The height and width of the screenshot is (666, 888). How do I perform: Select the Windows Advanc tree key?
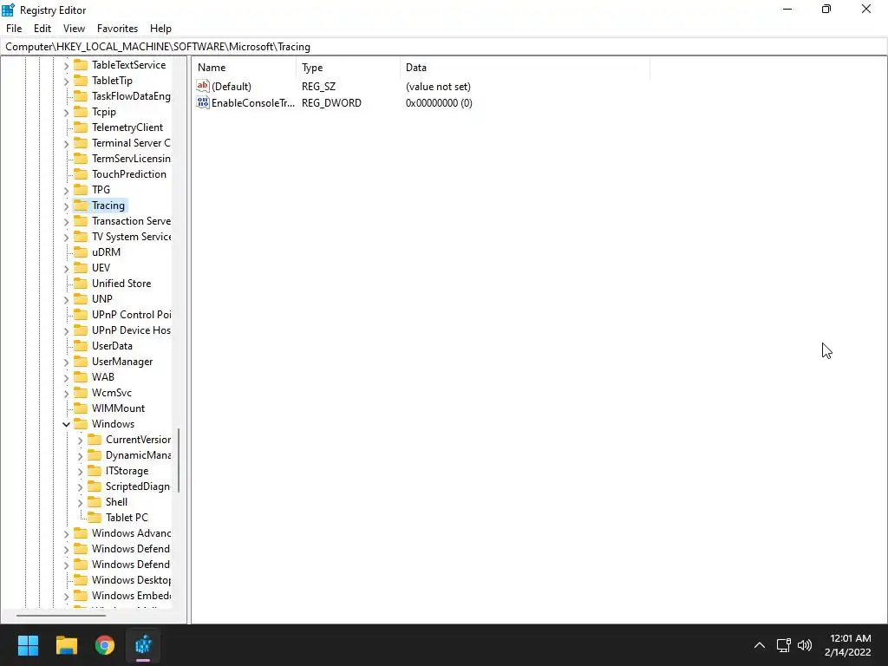click(x=132, y=533)
